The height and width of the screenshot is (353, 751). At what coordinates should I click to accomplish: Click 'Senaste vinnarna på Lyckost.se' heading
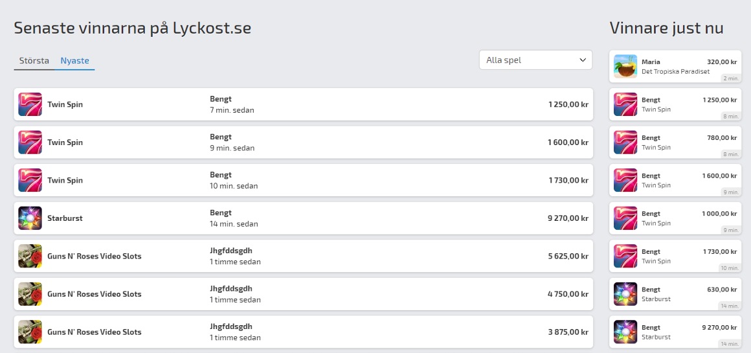[133, 28]
